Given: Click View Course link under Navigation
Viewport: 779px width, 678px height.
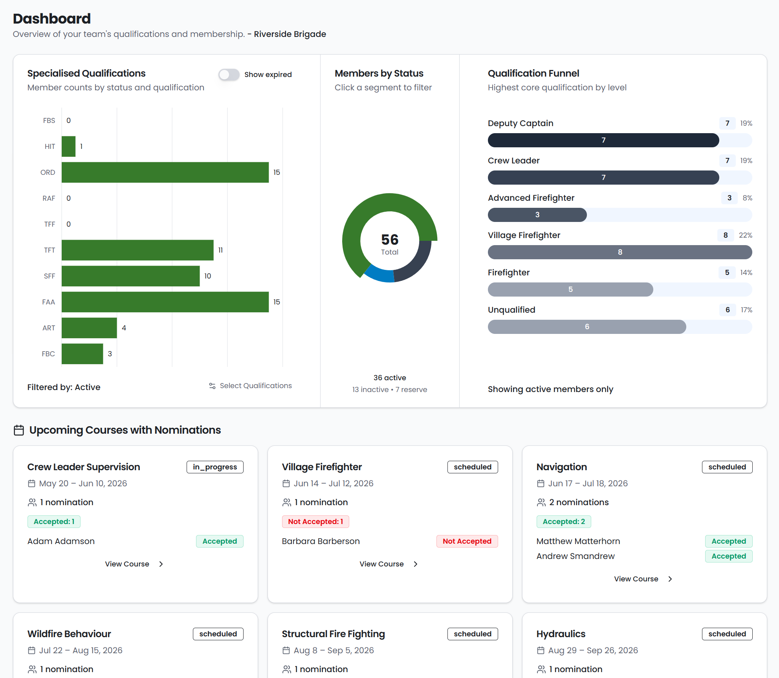Looking at the screenshot, I should coord(636,579).
